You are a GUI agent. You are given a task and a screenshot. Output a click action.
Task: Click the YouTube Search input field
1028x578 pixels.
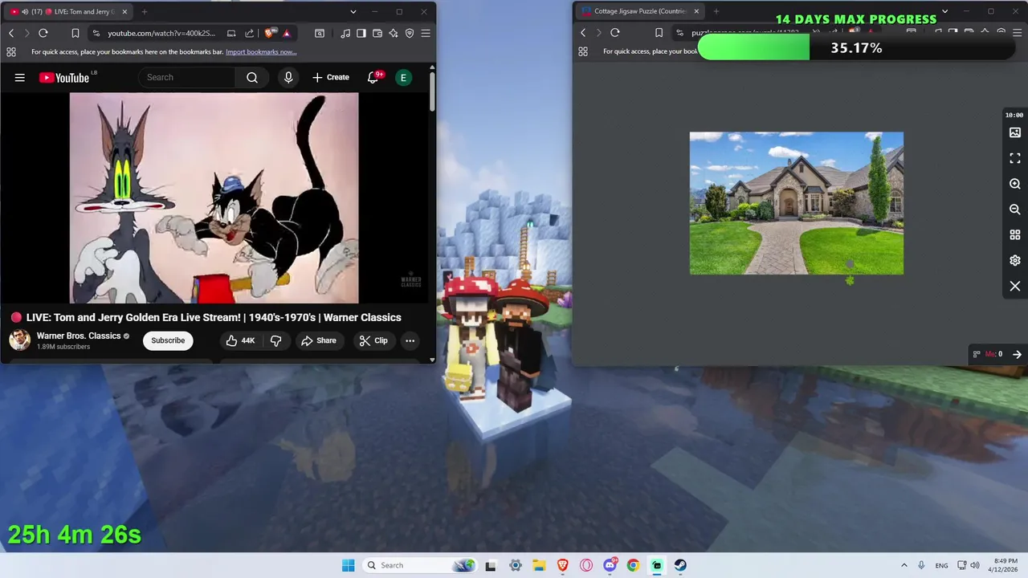click(187, 77)
